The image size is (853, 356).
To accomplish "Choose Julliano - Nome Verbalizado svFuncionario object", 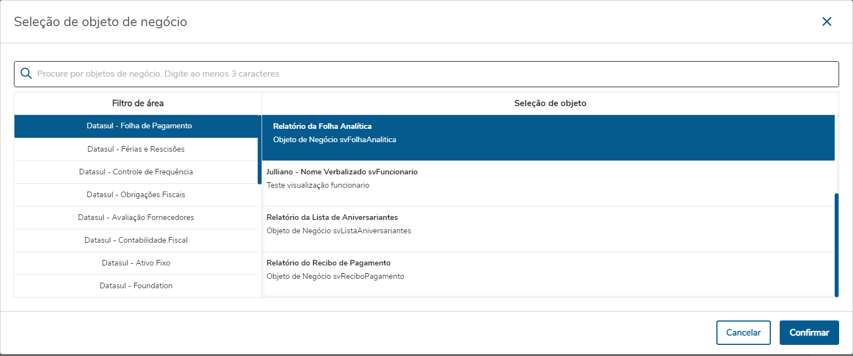I will 548,179.
